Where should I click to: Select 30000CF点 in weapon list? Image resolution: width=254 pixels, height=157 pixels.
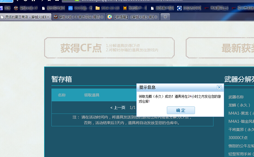[x=238, y=138]
